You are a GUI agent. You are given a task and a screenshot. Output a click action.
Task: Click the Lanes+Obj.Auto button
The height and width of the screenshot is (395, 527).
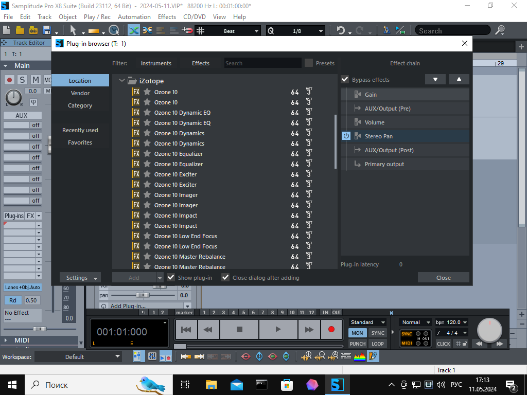23,287
